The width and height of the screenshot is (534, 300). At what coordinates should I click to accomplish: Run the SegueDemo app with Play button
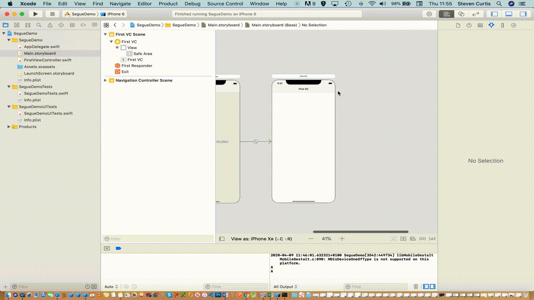[35, 14]
